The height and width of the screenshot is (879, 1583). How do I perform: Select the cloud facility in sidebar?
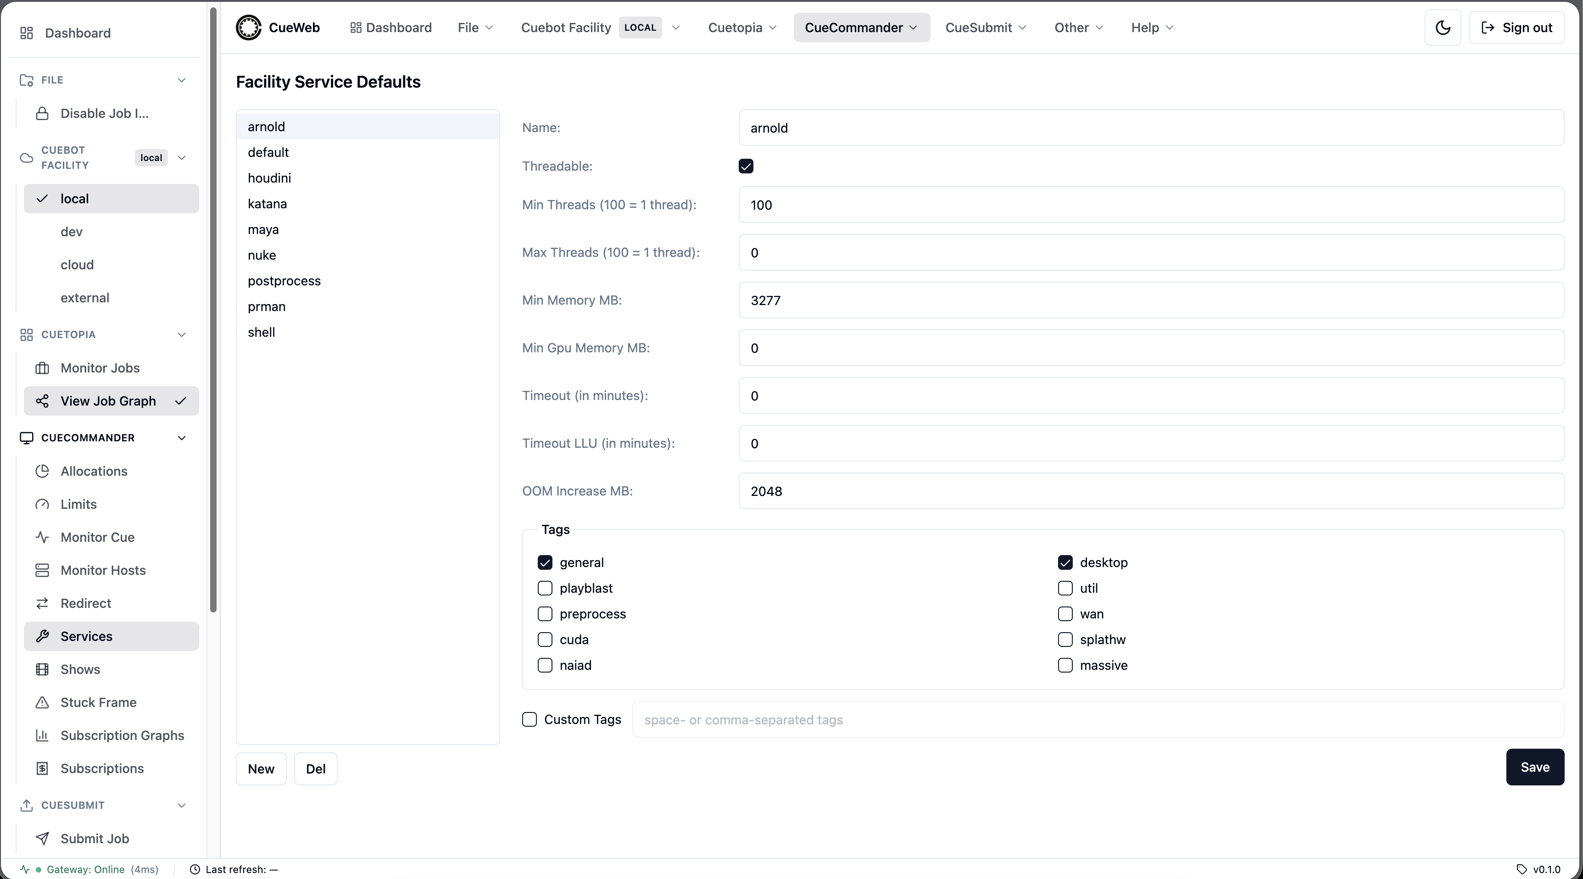tap(111, 265)
